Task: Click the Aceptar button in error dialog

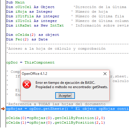Action: pos(65,95)
